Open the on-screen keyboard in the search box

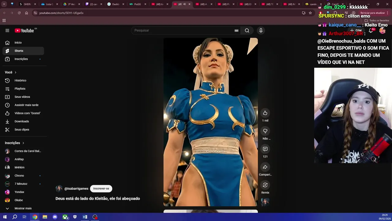[x=236, y=30]
